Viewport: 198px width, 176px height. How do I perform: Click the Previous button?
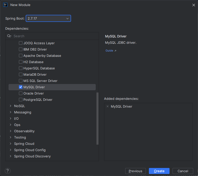click(136, 171)
